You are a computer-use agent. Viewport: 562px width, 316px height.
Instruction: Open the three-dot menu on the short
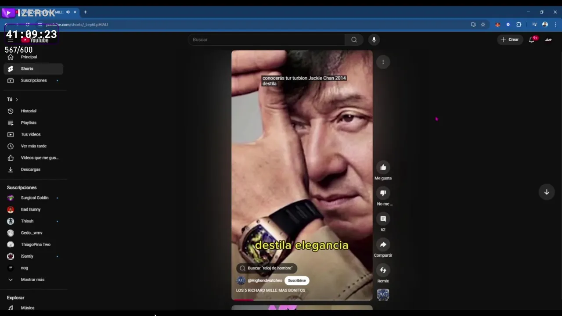pyautogui.click(x=383, y=62)
